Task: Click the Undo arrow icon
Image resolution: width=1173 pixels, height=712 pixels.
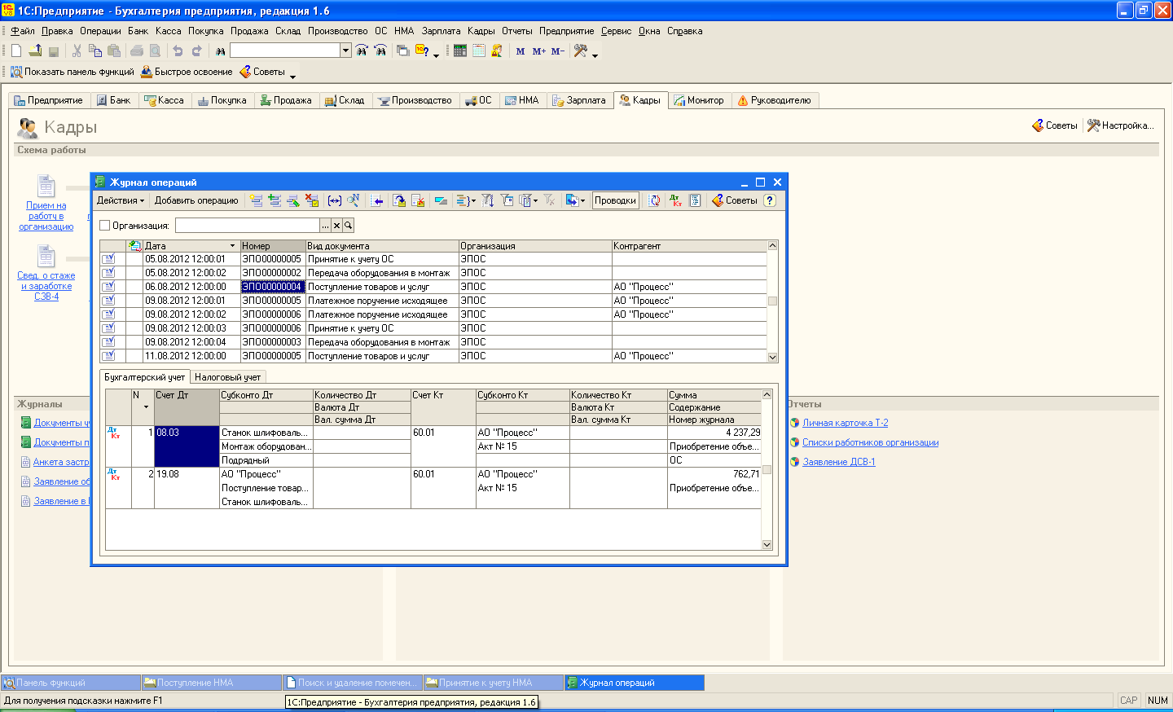Action: (178, 51)
